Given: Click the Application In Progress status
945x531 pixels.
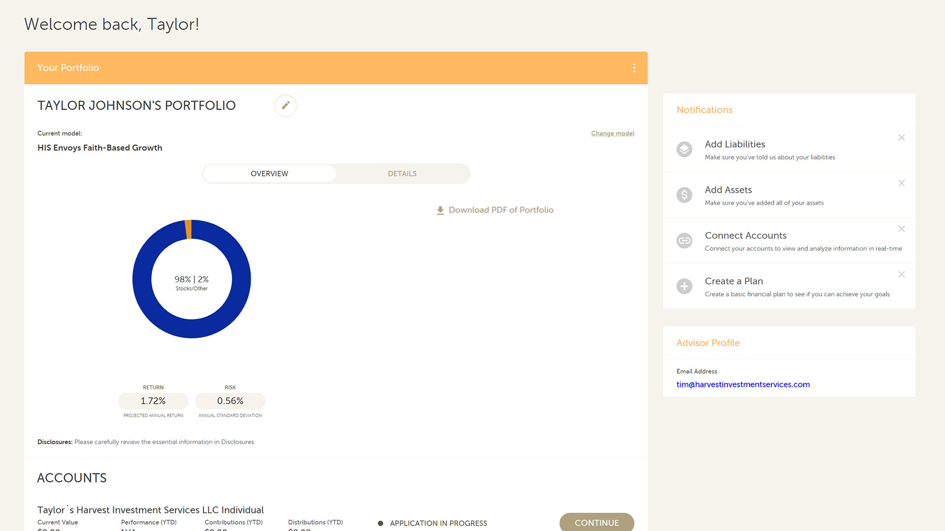Looking at the screenshot, I should [438, 523].
